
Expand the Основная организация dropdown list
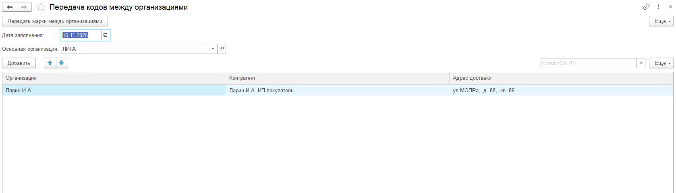click(x=213, y=49)
